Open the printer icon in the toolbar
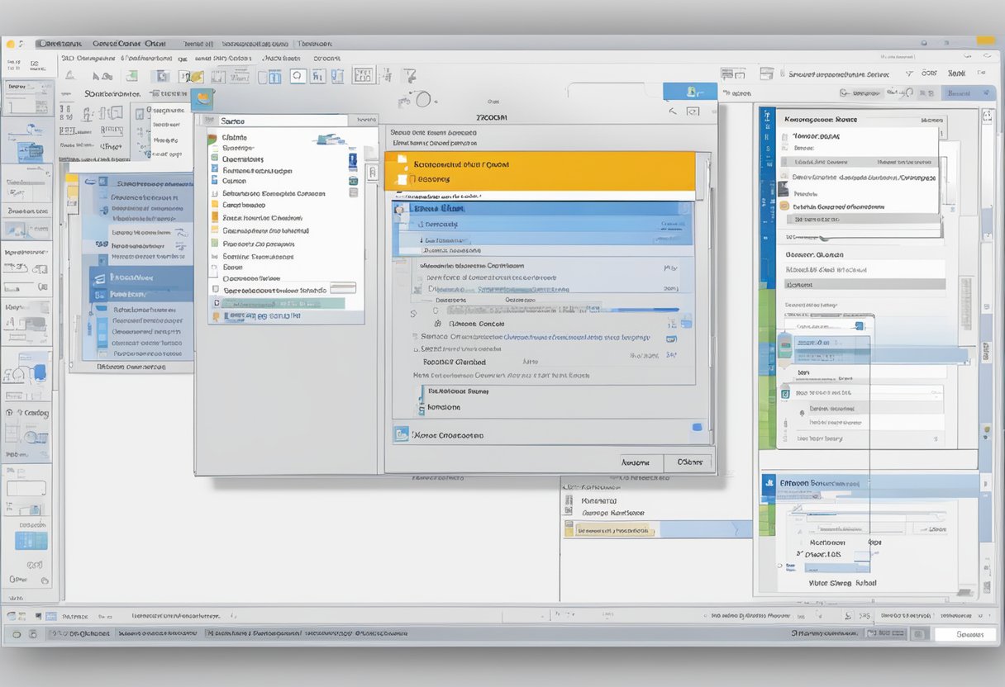This screenshot has height=687, width=1005. tap(162, 76)
